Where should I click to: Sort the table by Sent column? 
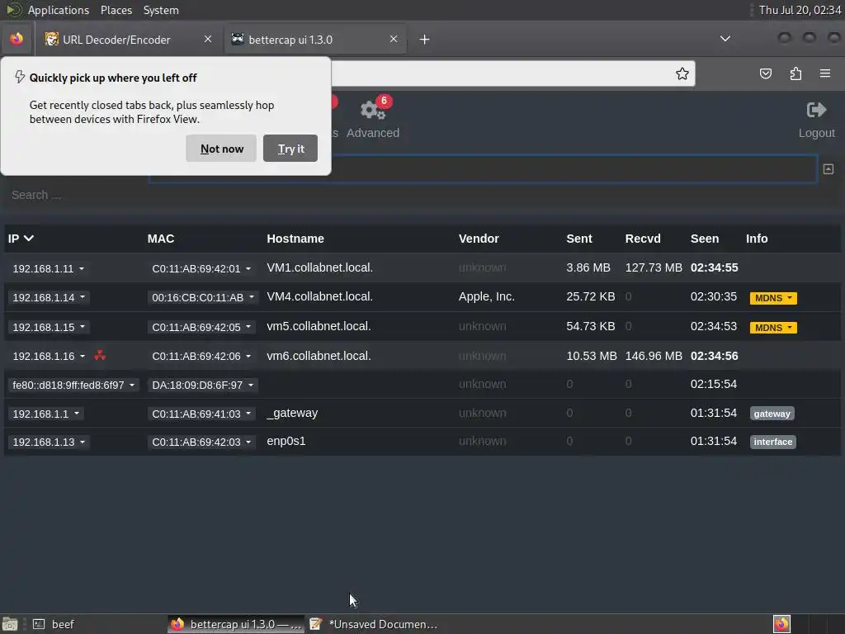coord(578,239)
